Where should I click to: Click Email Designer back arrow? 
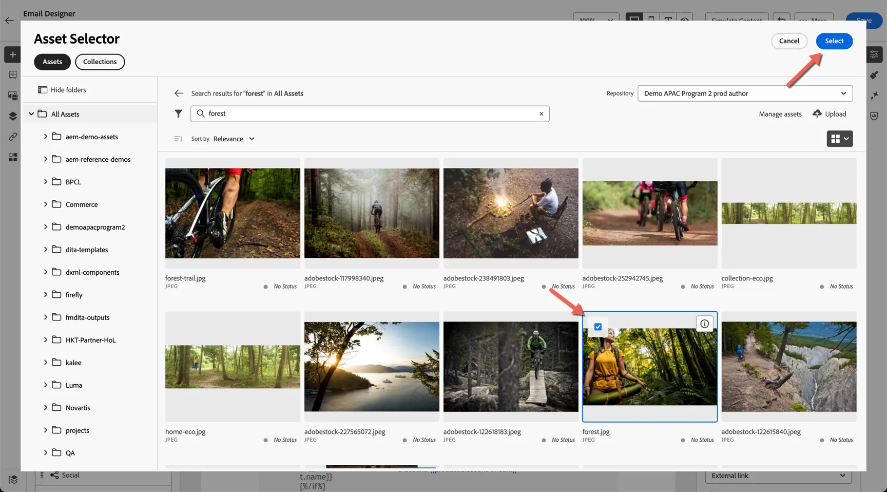point(9,21)
